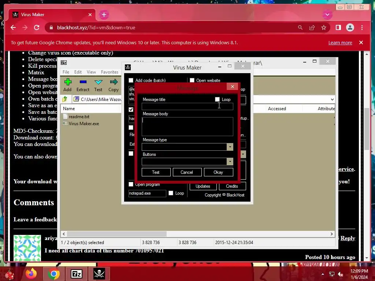Click the share page icon in address bar

[312, 27]
